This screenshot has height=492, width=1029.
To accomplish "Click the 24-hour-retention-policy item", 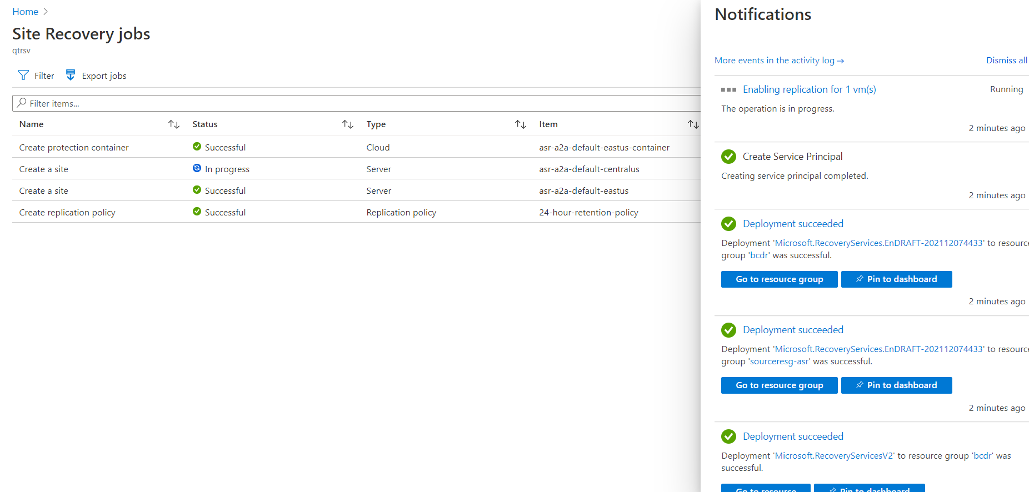I will pos(588,212).
